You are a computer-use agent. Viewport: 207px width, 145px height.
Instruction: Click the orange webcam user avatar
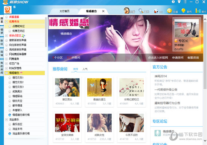(8, 10)
